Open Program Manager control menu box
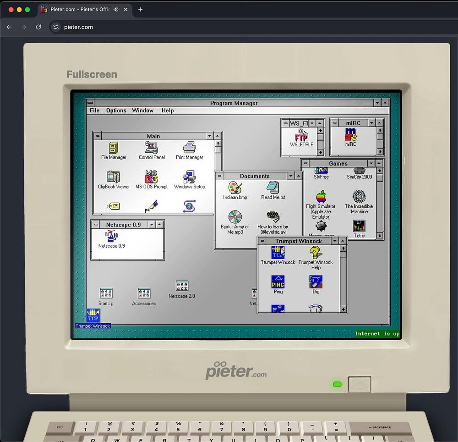The height and width of the screenshot is (442, 458). coord(90,103)
